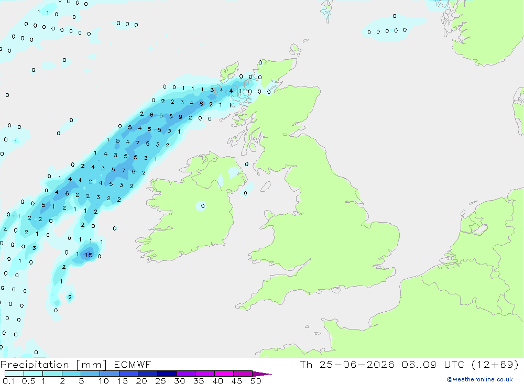Choose the 25 to 30 mm dark blue swatch
The height and width of the screenshot is (384, 524).
[167, 374]
